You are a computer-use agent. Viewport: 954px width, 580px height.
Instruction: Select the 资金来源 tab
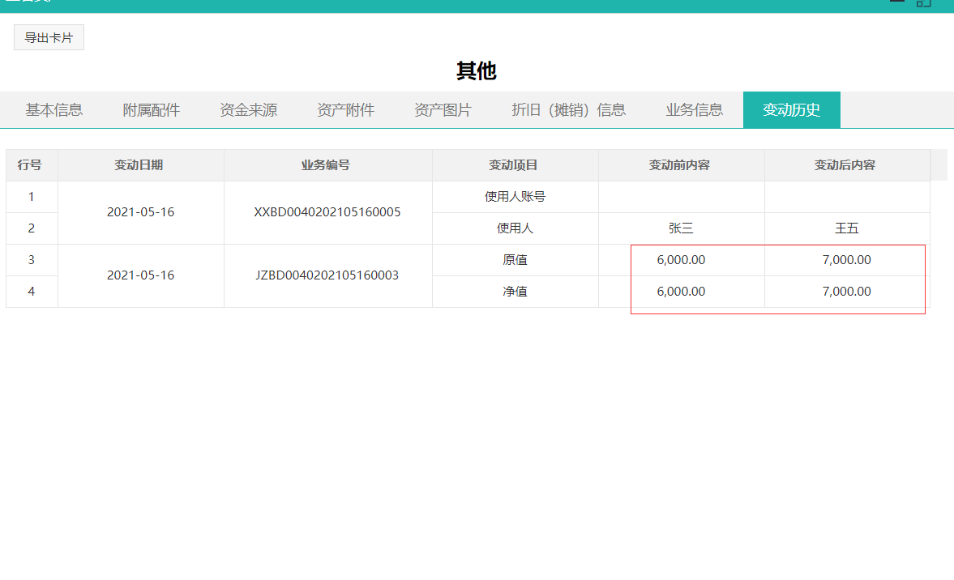click(x=248, y=110)
